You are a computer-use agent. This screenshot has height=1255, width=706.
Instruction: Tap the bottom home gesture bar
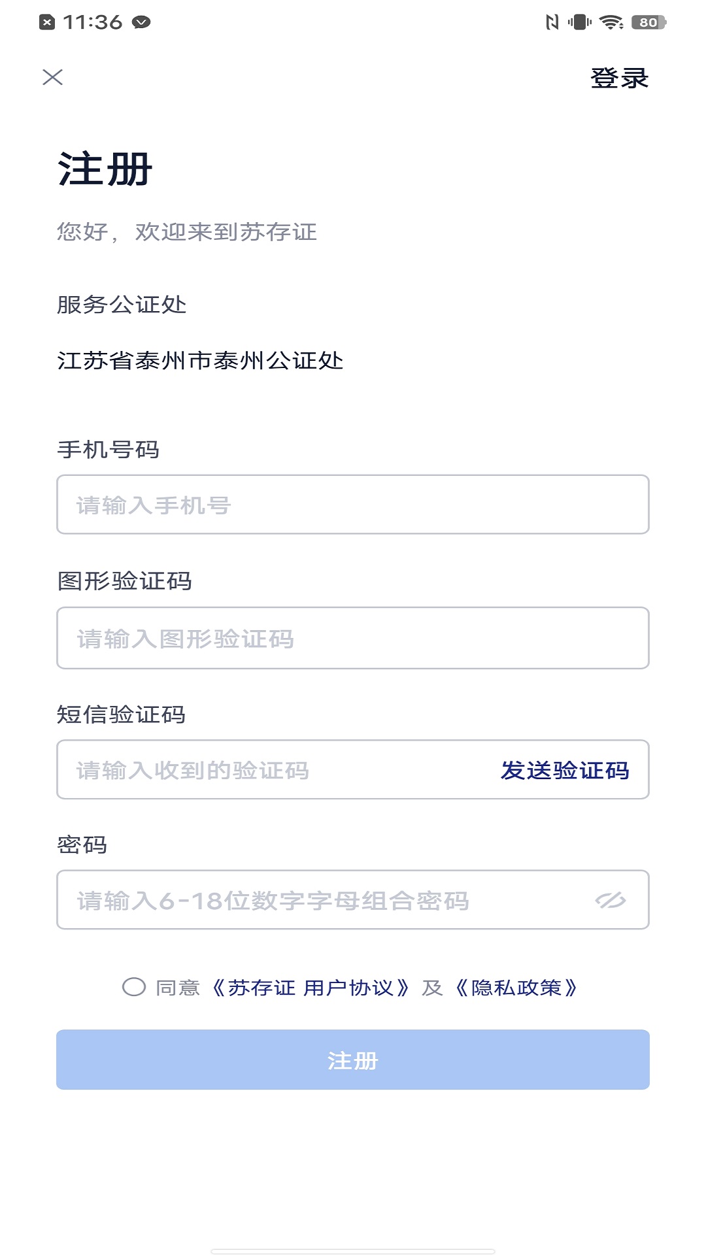point(353,1251)
